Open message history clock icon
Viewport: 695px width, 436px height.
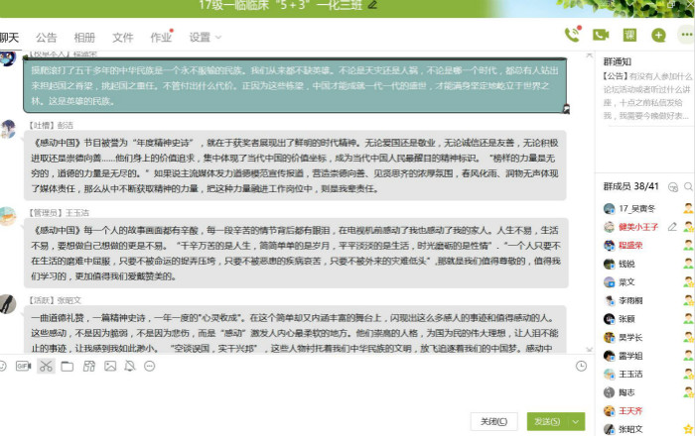click(x=581, y=366)
